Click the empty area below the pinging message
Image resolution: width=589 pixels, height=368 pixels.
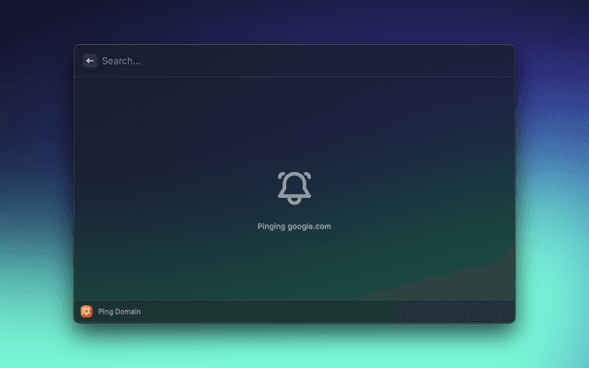[294, 267]
